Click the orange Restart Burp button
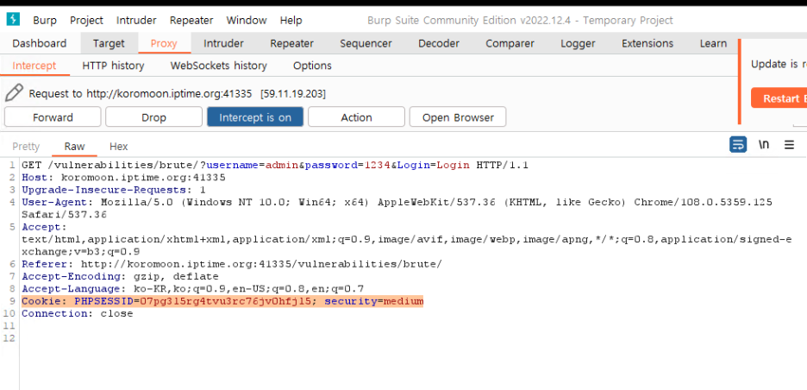 [x=779, y=97]
